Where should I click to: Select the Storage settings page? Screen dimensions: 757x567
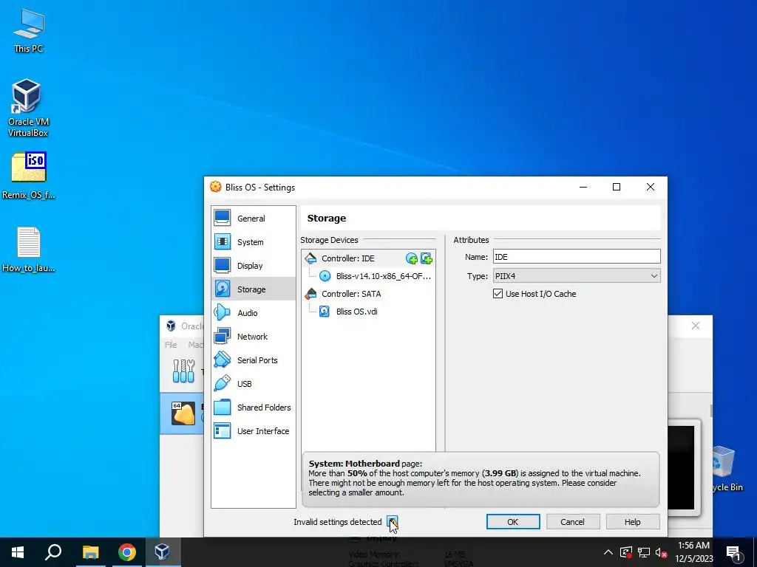pyautogui.click(x=253, y=289)
